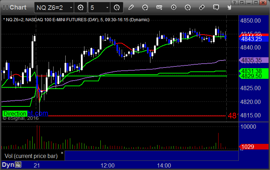Image resolution: width=270 pixels, height=170 pixels.
Task: Click the 14:00 time axis label
Action: (x=164, y=165)
